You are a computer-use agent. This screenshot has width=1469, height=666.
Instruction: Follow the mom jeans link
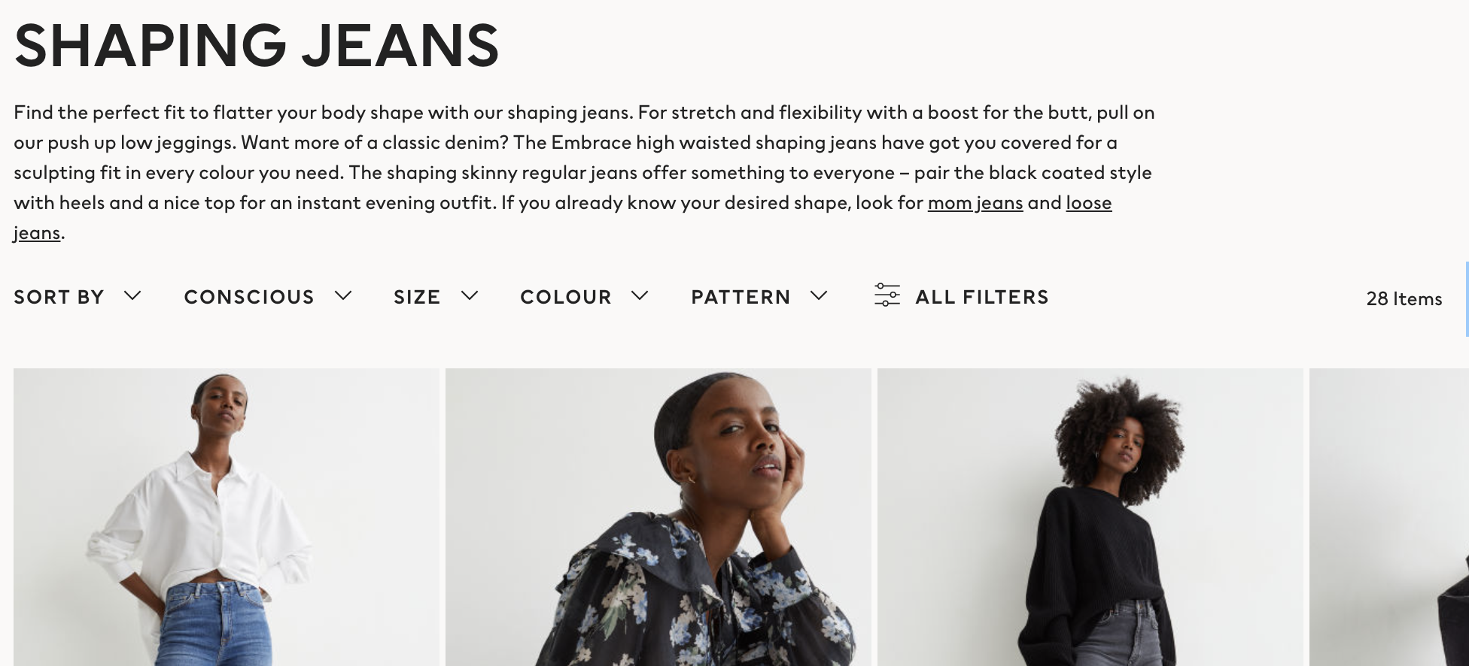tap(975, 203)
